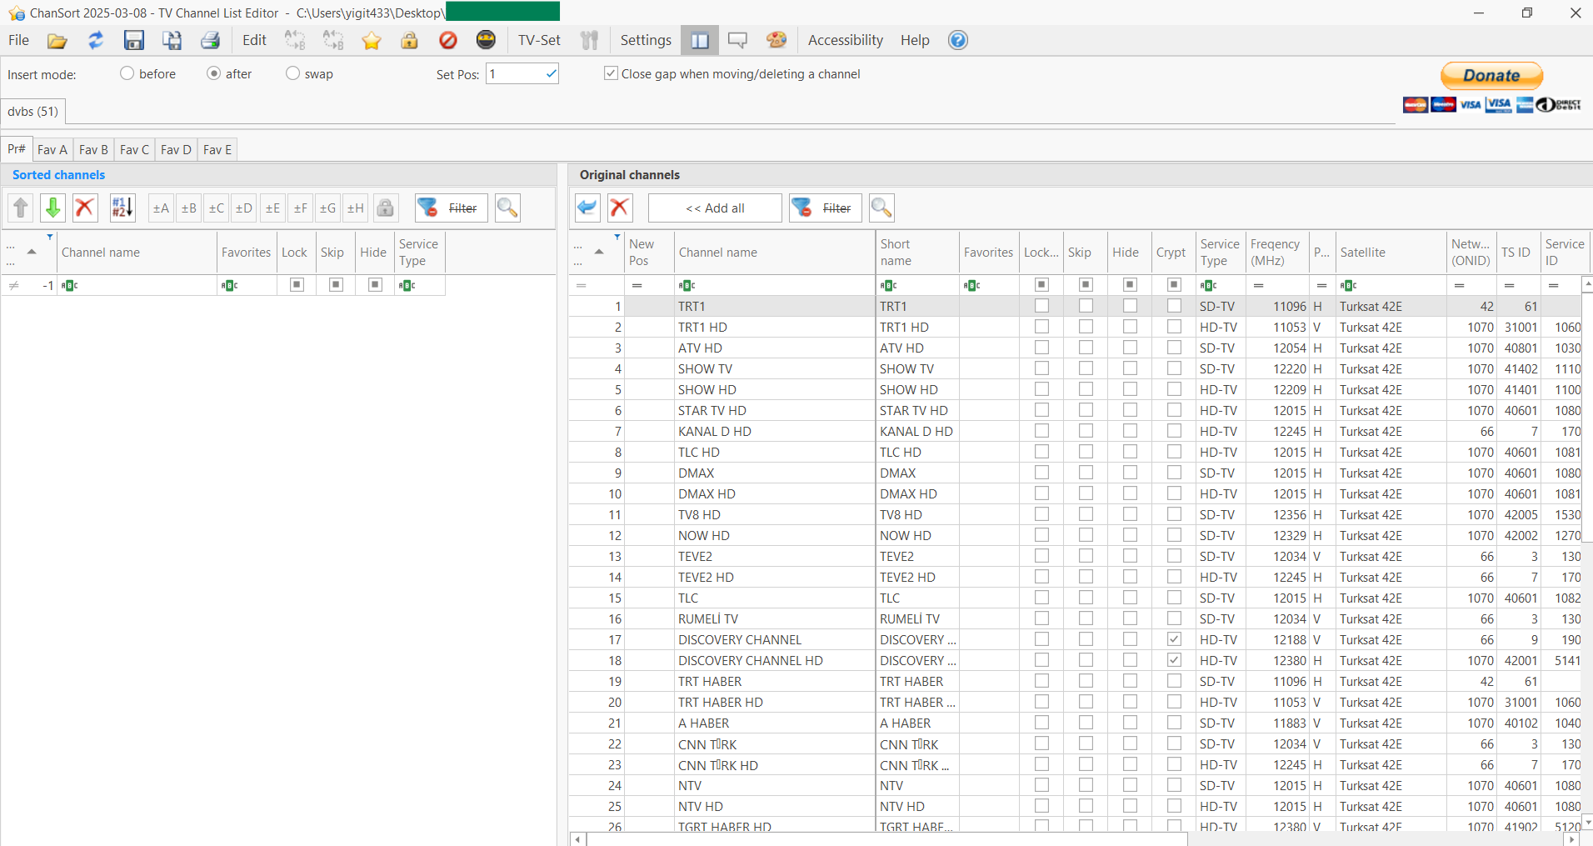The width and height of the screenshot is (1593, 846).
Task: Check Lock box for TRT1 HD row
Action: [x=1041, y=327]
